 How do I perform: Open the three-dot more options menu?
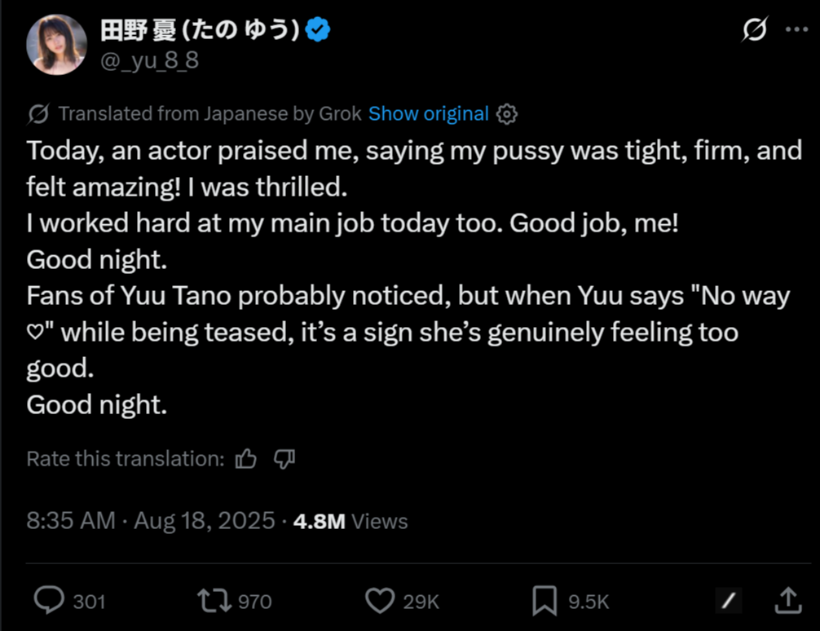796,30
